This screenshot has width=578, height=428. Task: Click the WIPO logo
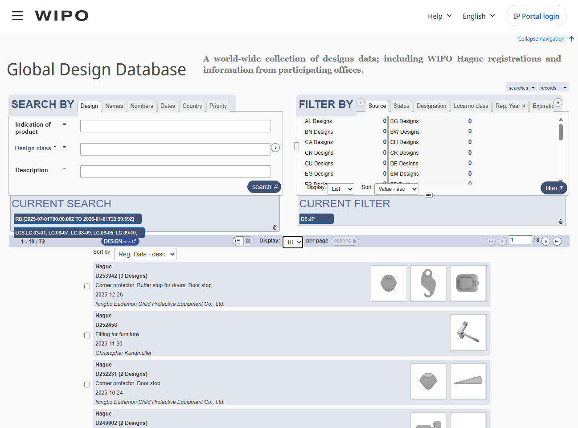[61, 16]
